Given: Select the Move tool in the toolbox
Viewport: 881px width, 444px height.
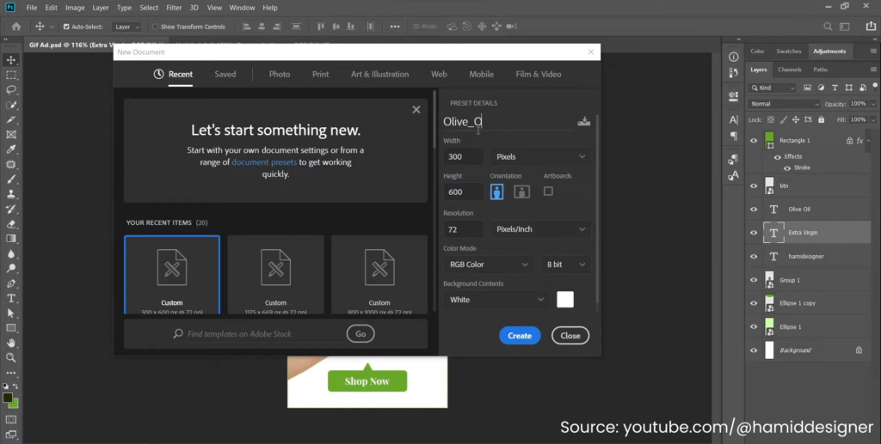Looking at the screenshot, I should coord(10,60).
